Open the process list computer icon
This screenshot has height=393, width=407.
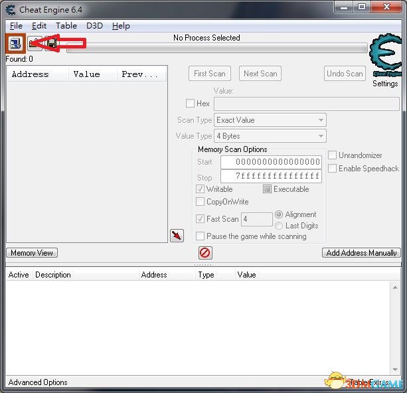(x=15, y=44)
